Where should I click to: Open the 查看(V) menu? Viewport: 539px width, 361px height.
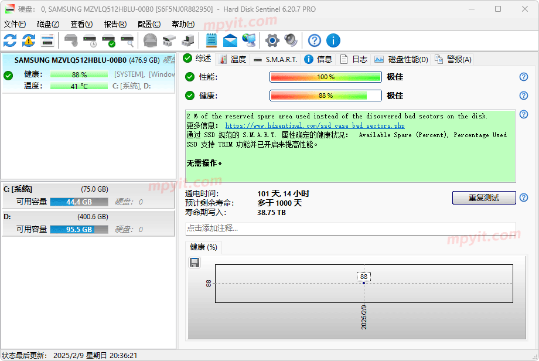click(x=81, y=24)
